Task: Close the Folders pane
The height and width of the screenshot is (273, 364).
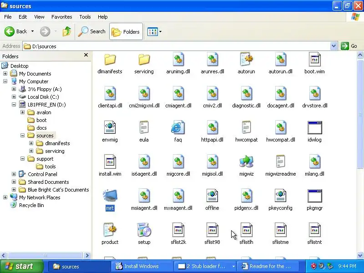Action: click(86, 55)
